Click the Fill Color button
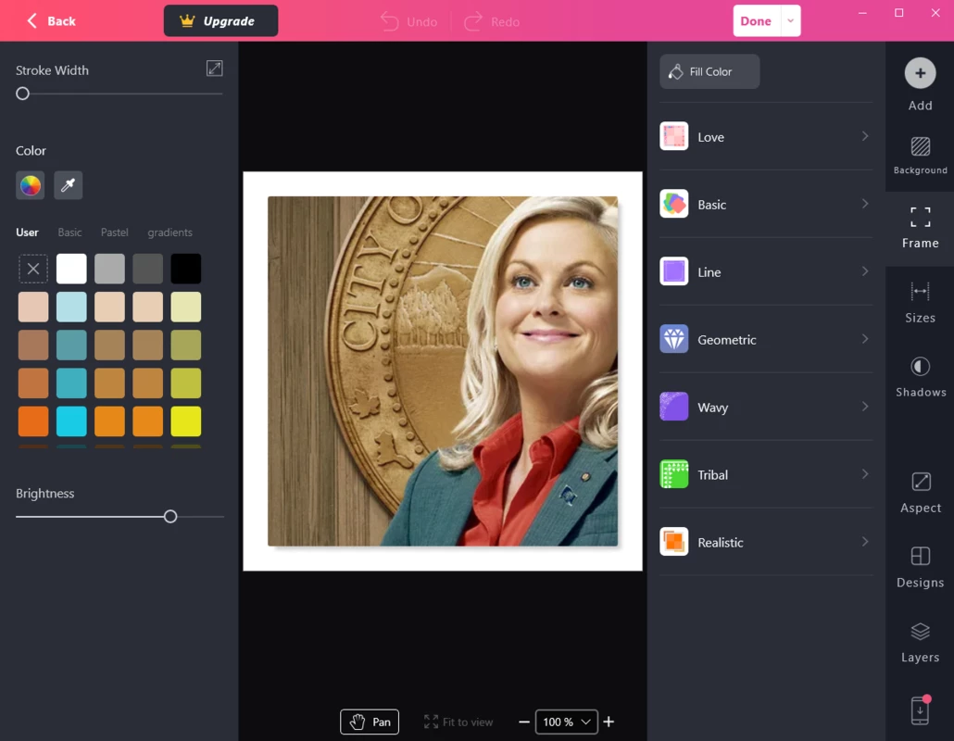The image size is (954, 741). pos(709,72)
